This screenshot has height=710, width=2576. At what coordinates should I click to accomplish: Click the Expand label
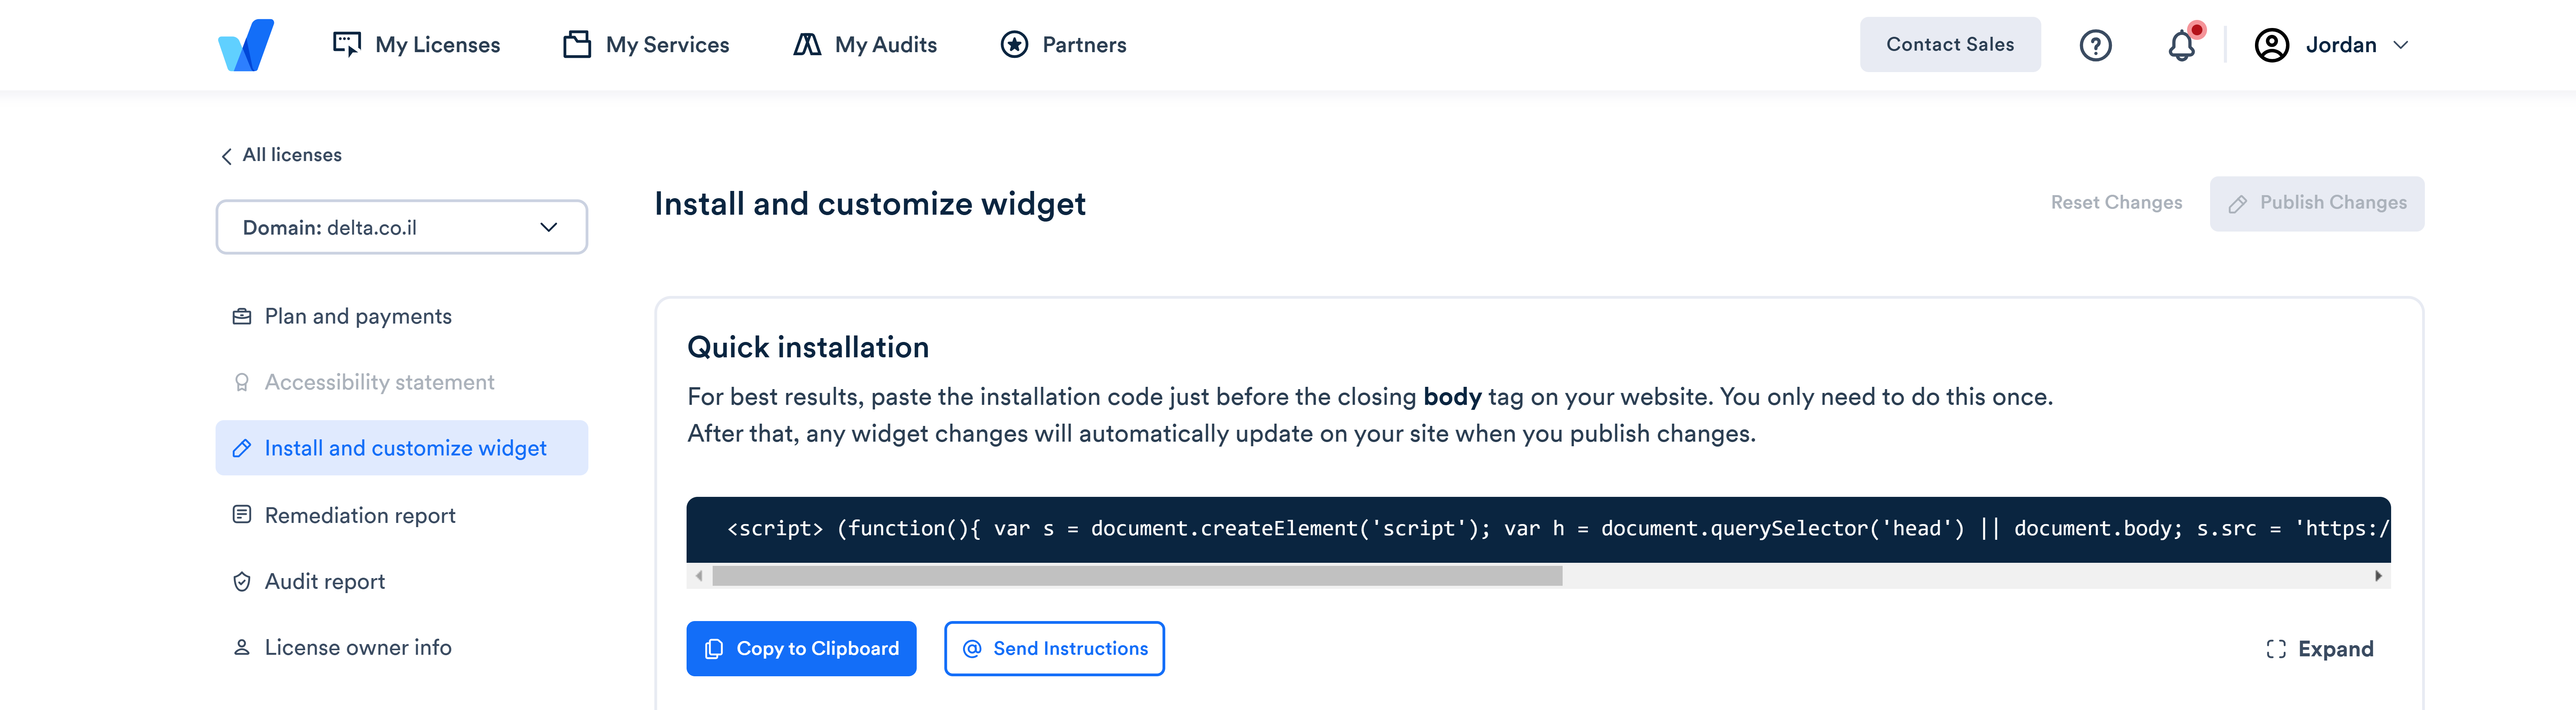(x=2335, y=649)
